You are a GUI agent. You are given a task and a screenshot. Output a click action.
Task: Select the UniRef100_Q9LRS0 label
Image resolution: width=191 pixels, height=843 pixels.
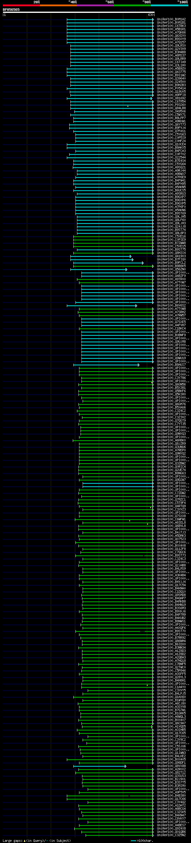click(171, 45)
